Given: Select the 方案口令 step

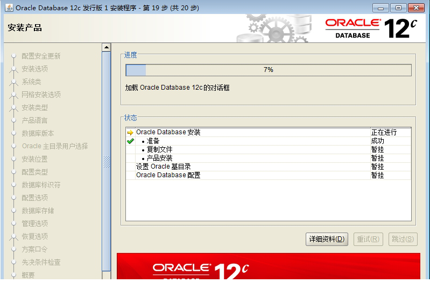Looking at the screenshot, I should click(34, 249).
